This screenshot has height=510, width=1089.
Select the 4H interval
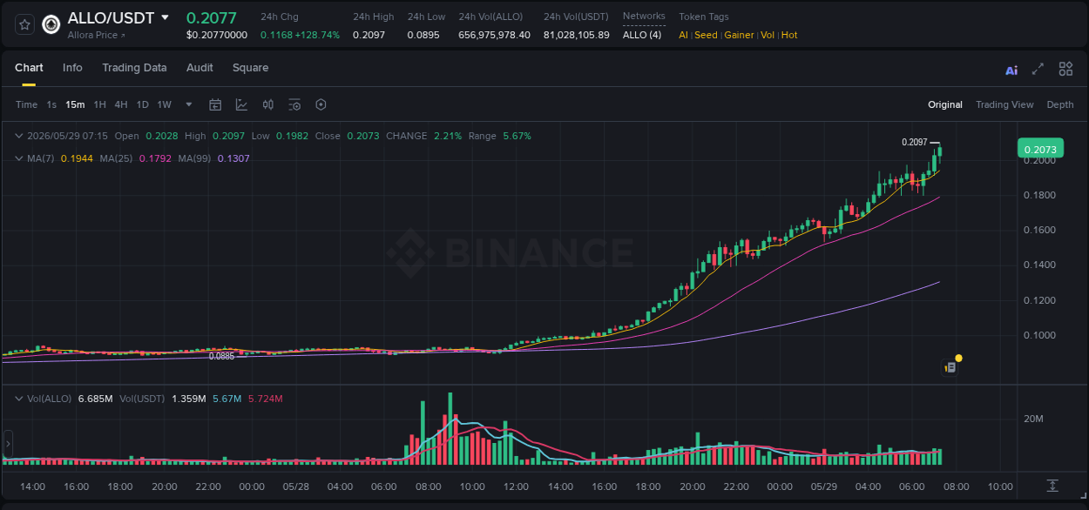tap(121, 104)
